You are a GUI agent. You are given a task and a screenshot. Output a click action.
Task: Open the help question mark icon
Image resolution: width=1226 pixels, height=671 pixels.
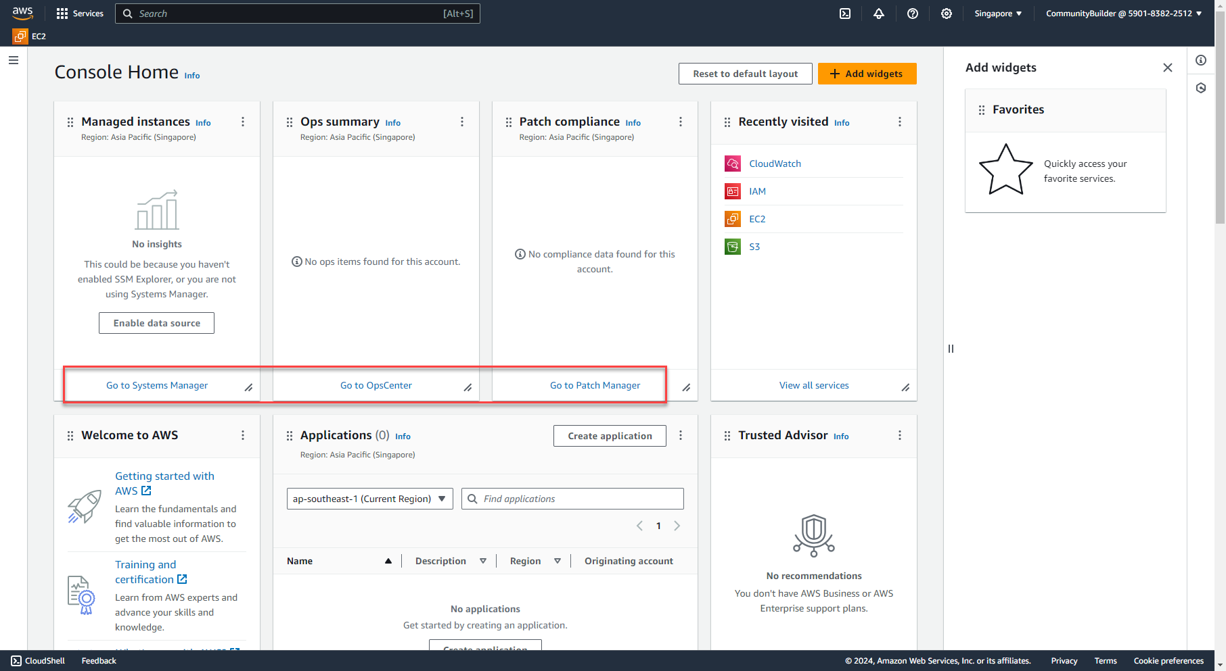point(912,14)
